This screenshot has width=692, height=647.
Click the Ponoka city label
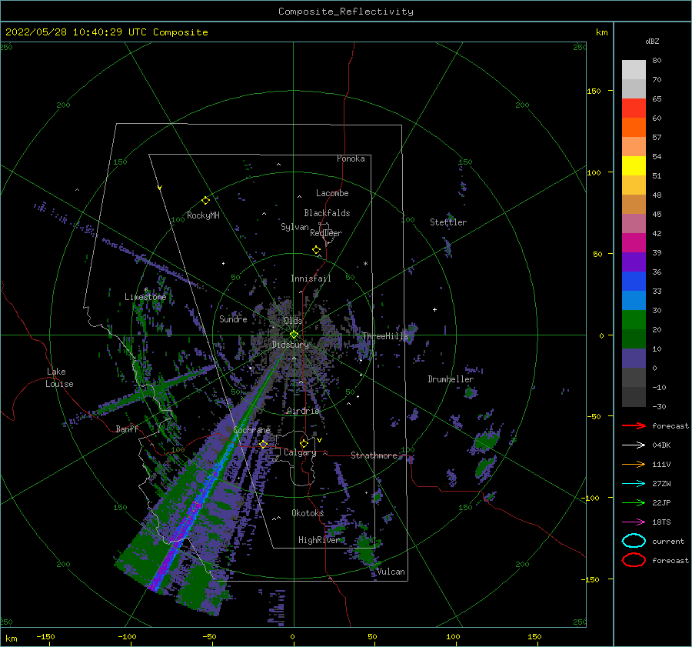(x=351, y=158)
